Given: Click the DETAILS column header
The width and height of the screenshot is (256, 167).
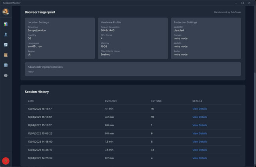Looking at the screenshot, I should tap(197, 101).
